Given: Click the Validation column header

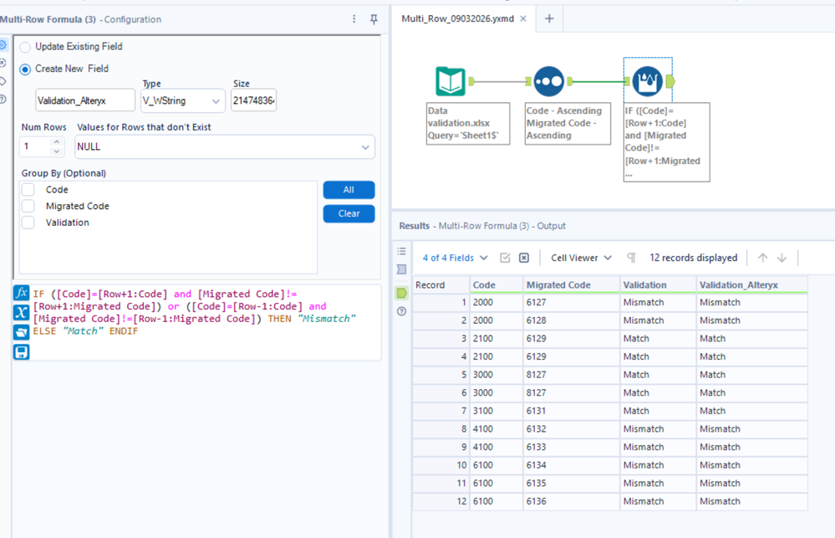Looking at the screenshot, I should click(658, 284).
